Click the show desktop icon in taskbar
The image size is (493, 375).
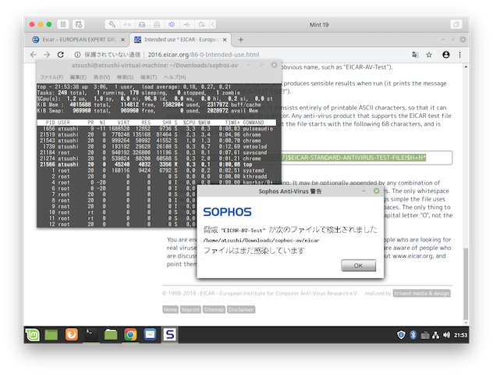click(x=51, y=334)
